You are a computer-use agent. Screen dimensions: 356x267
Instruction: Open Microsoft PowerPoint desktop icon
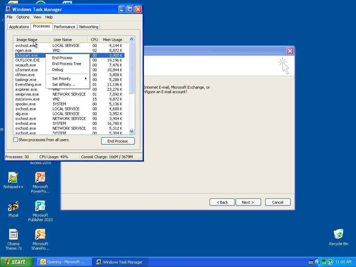click(40, 183)
